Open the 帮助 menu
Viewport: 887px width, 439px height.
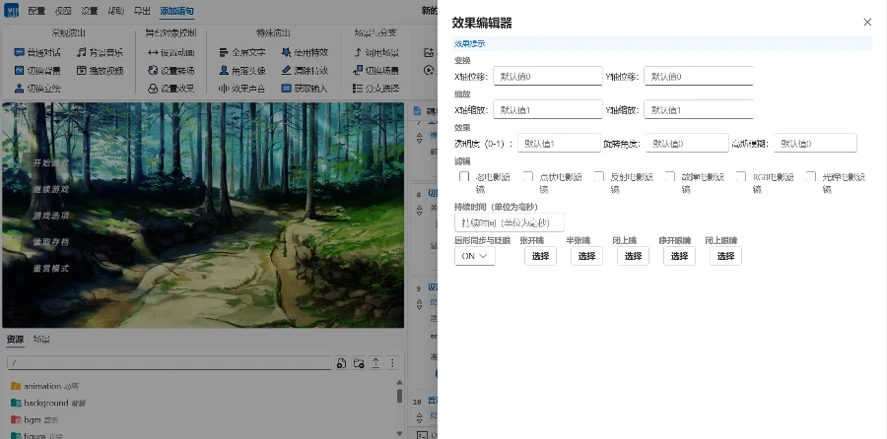coord(115,11)
